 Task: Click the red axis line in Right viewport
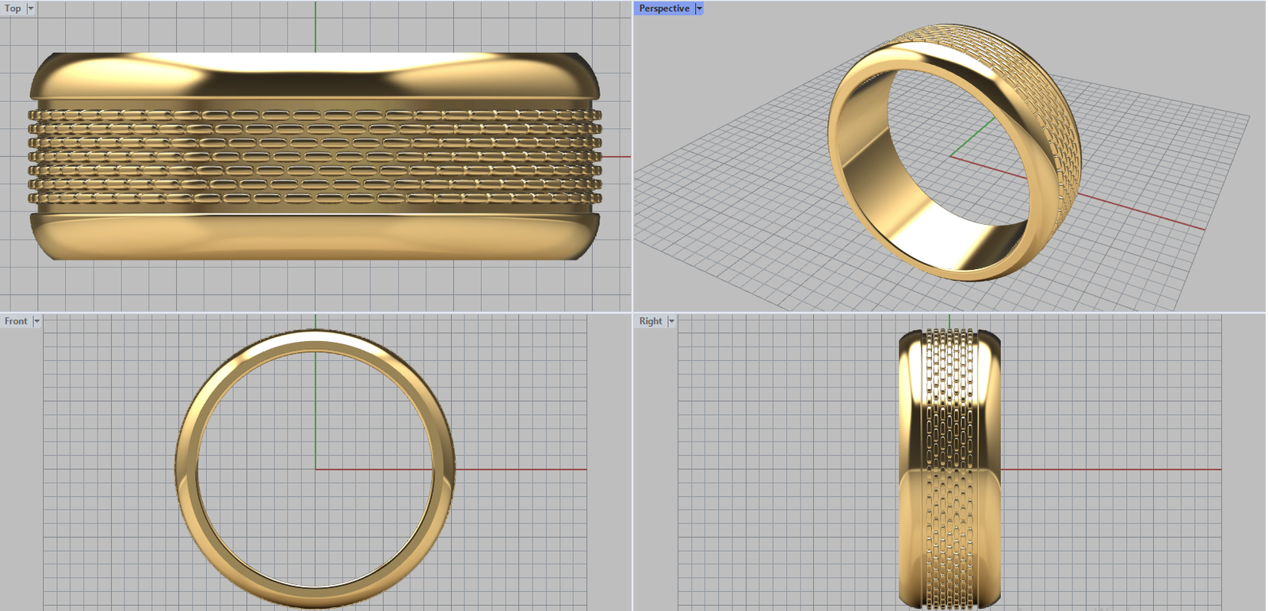coord(1109,469)
